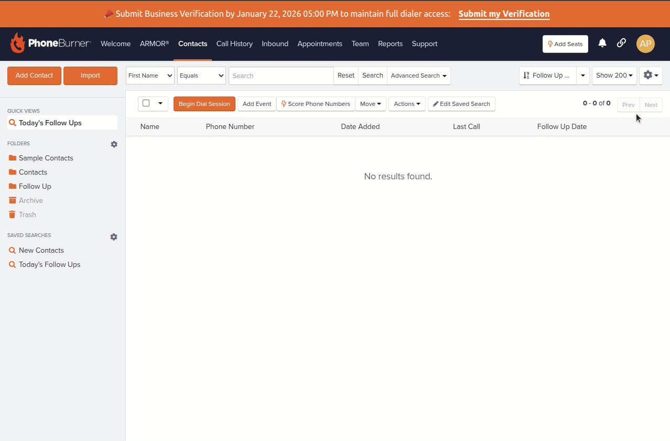Open the notifications bell icon
The image size is (670, 441).
pos(602,44)
